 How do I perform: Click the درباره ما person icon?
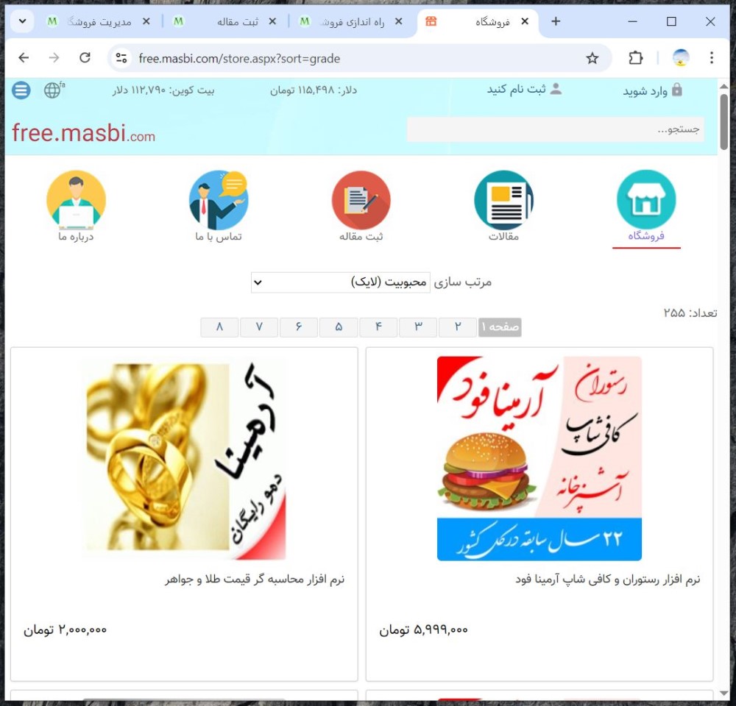(x=76, y=199)
